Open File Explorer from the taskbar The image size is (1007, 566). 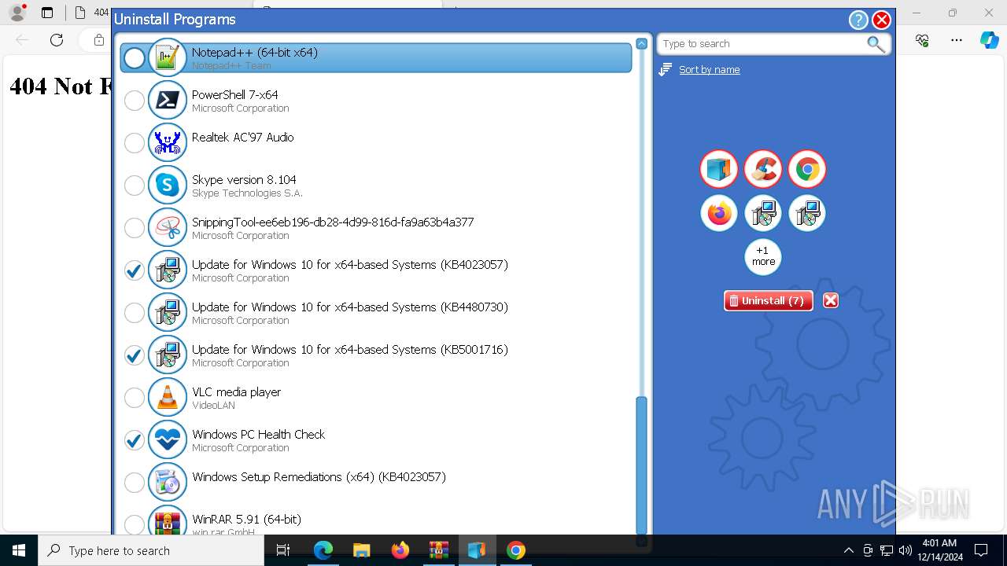pos(361,550)
